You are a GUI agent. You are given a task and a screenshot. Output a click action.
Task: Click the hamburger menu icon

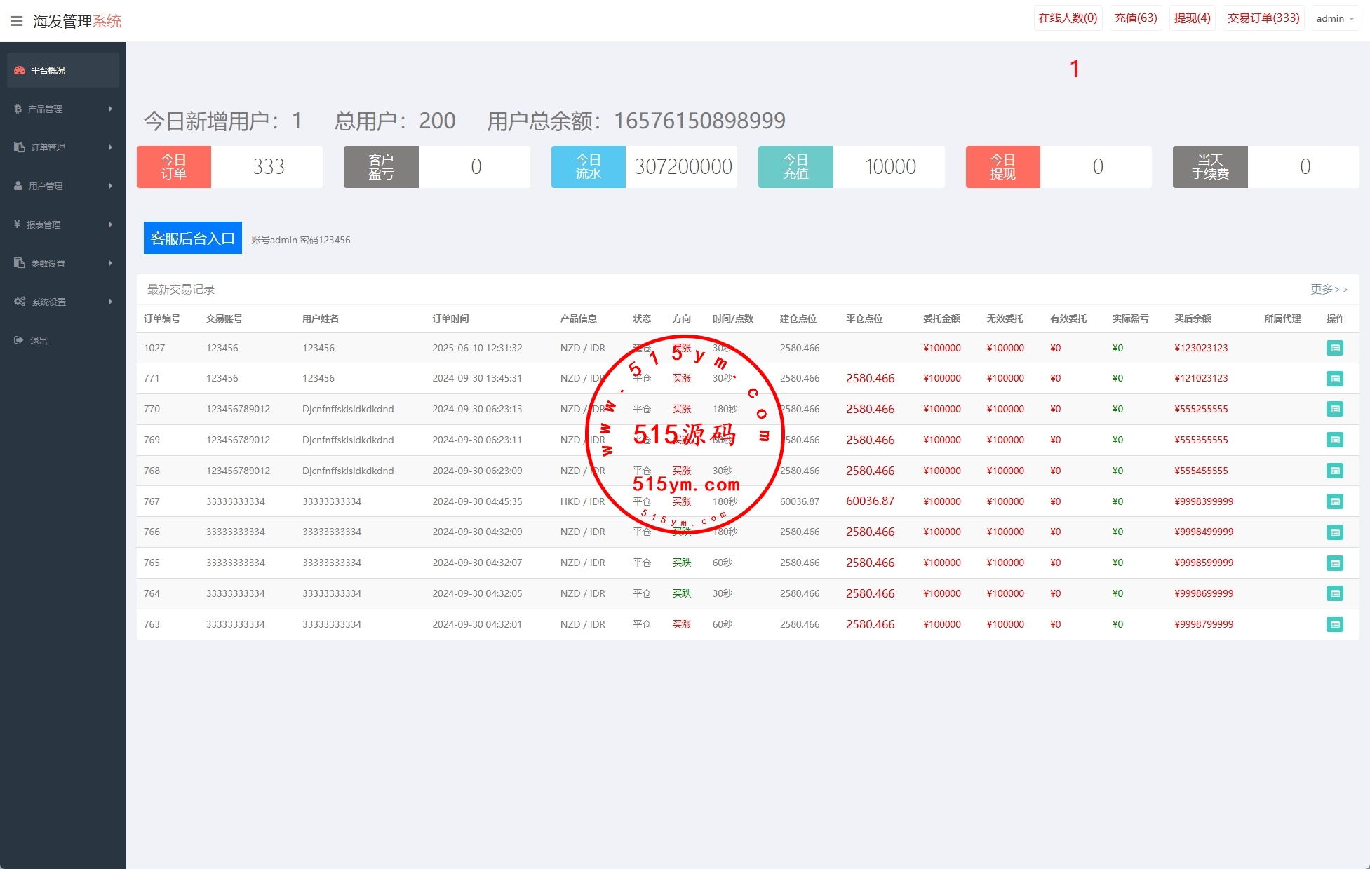pyautogui.click(x=16, y=21)
